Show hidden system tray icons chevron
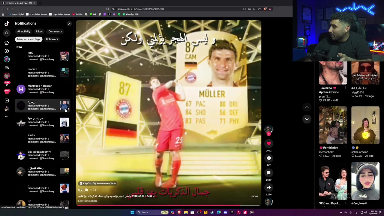384x216 pixels. click(x=341, y=212)
